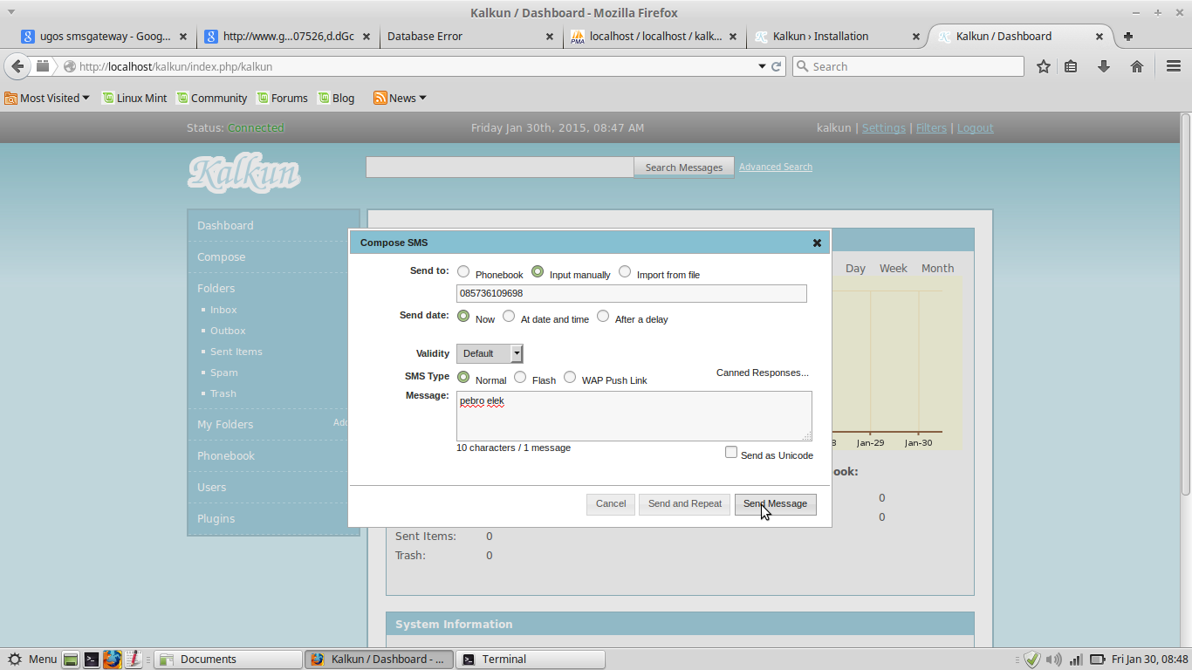Click the phone number input field
Viewport: 1192px width, 670px height.
(x=632, y=294)
